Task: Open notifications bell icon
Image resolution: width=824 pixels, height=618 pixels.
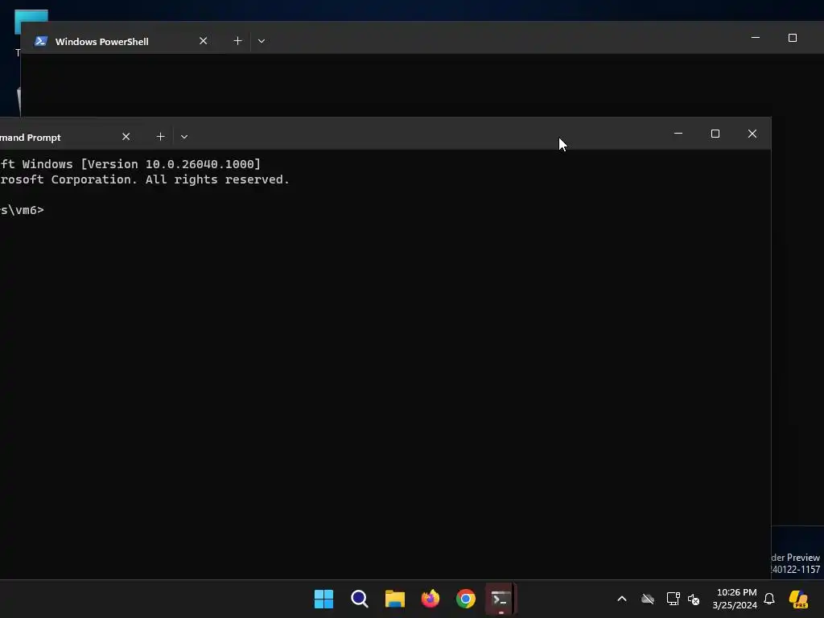Action: click(x=769, y=599)
